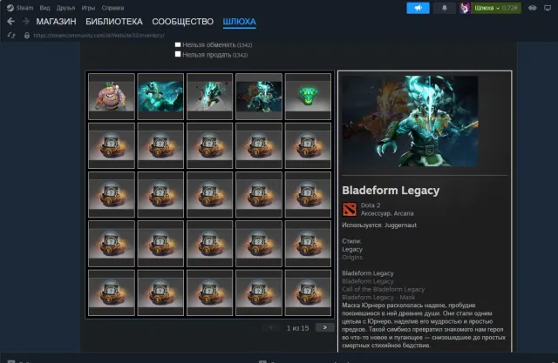The height and width of the screenshot is (363, 558).
Task: Click Call of the Bladeform Legacy entry
Action: click(x=384, y=290)
